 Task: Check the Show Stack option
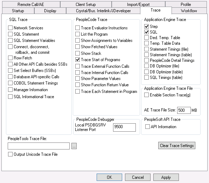(x=77, y=53)
